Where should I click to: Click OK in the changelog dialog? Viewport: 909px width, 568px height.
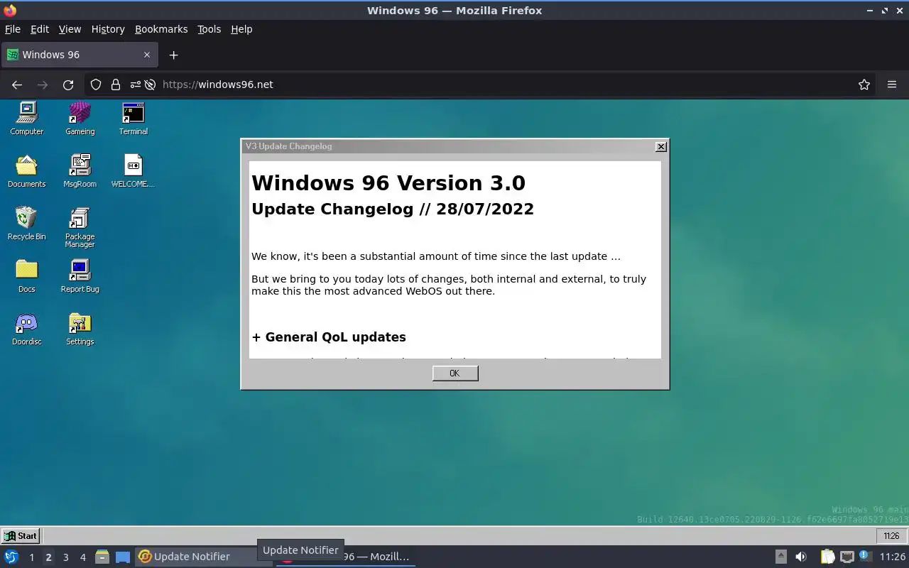tap(455, 373)
